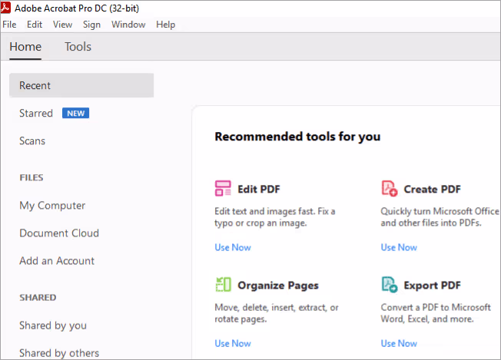Choose Add an Account
501x360 pixels.
[57, 261]
